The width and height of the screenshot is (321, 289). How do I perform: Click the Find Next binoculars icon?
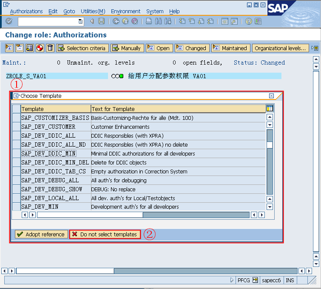point(168,21)
